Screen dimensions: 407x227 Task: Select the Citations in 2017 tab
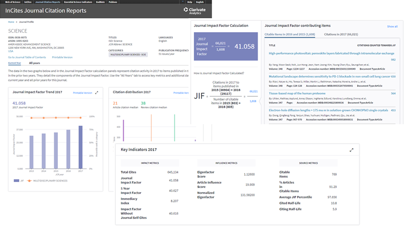click(x=341, y=34)
